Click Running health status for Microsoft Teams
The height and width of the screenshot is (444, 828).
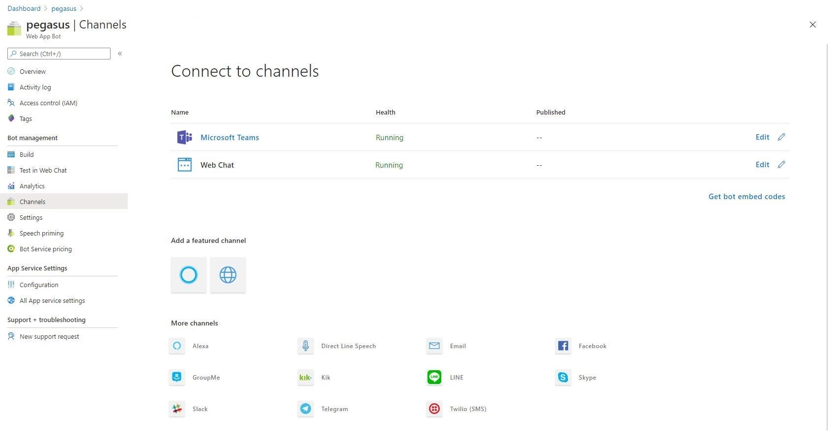click(x=390, y=138)
